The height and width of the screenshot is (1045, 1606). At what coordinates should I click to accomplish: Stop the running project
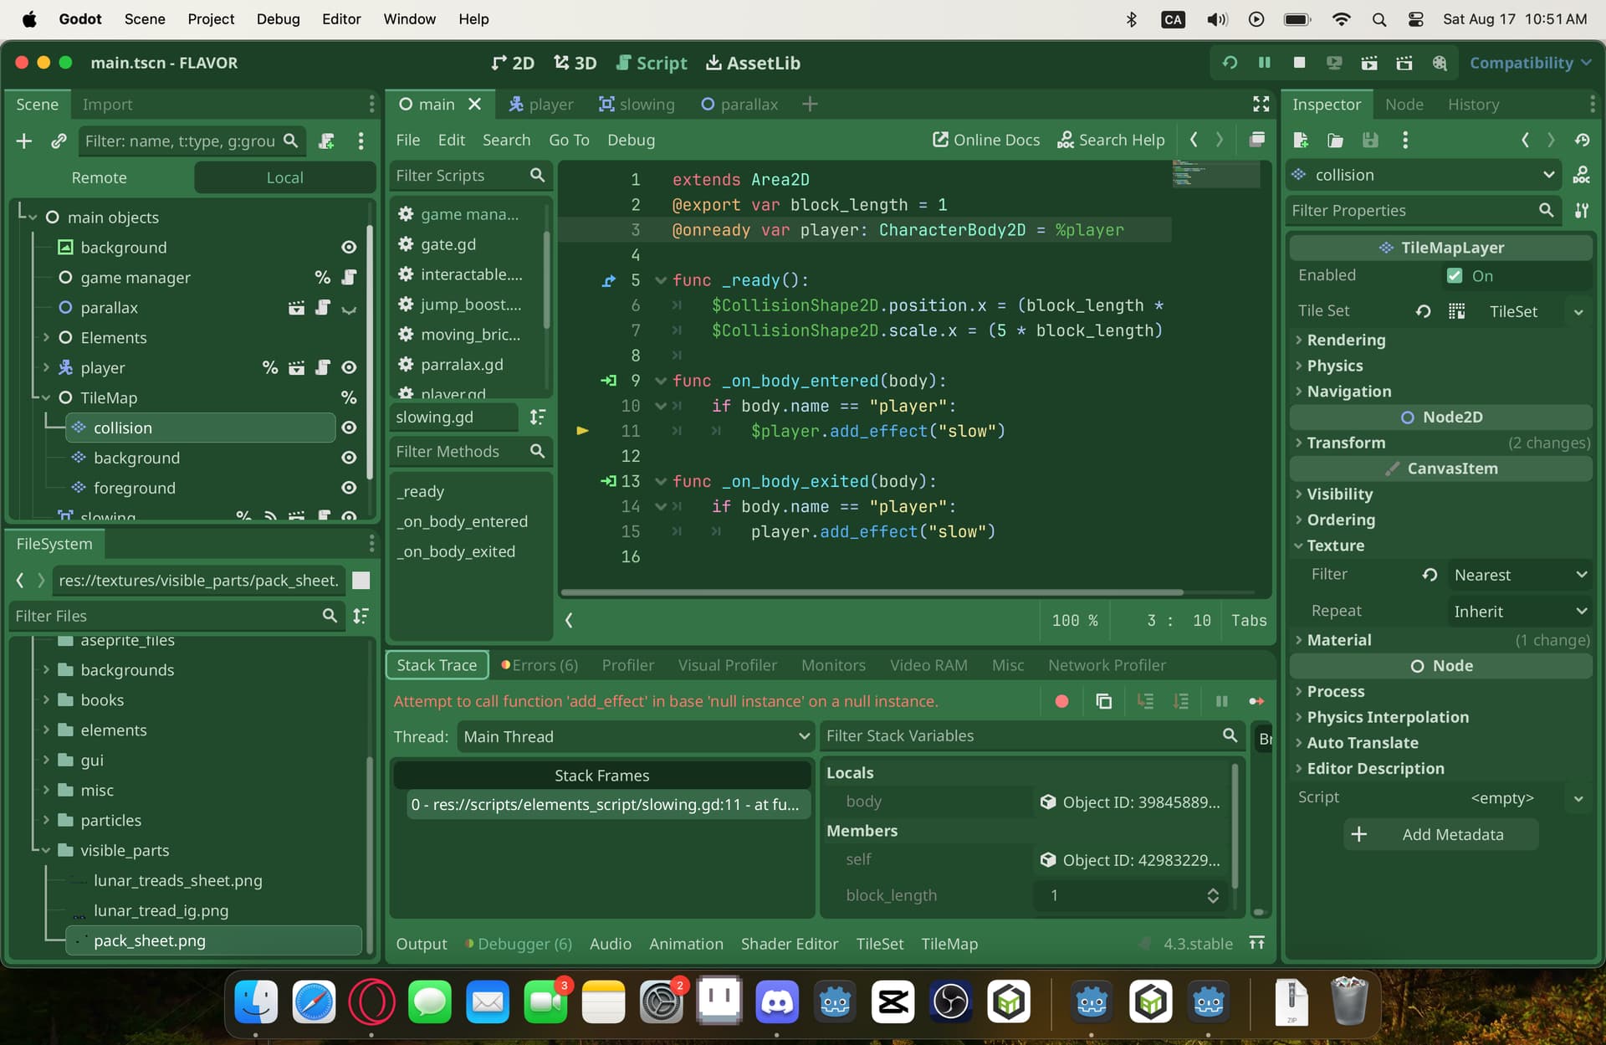pos(1299,63)
